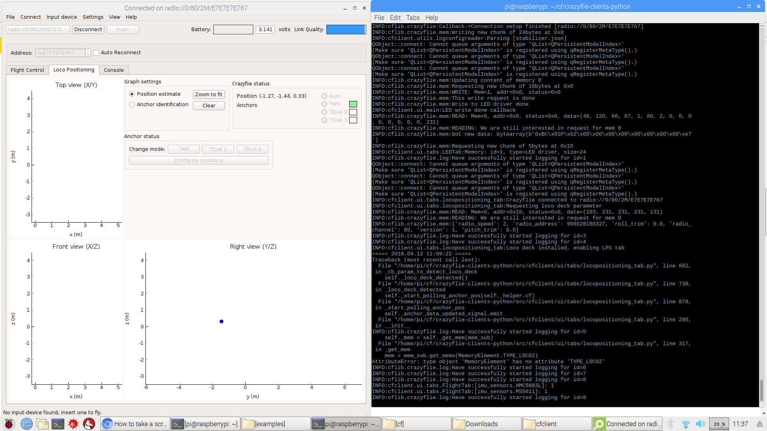Click the volume speaker tray icon
The height and width of the screenshot is (431, 767).
(700, 424)
